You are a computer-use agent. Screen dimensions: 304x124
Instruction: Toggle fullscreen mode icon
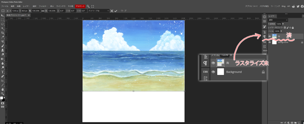[x=93, y=6]
